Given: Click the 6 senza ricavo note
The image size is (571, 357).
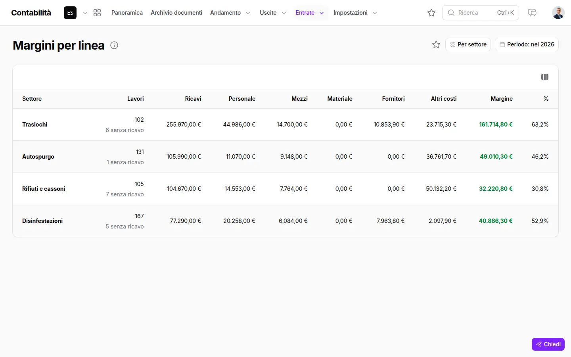Looking at the screenshot, I should point(125,130).
